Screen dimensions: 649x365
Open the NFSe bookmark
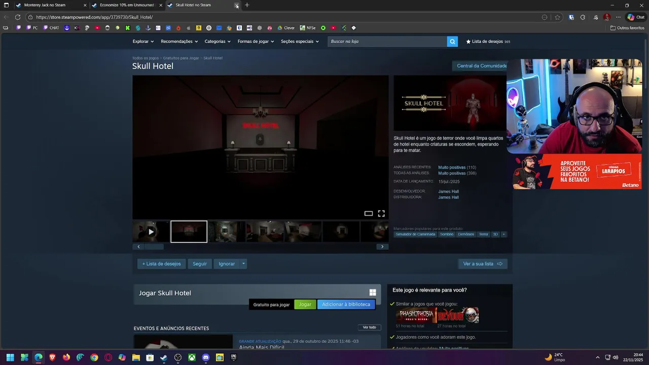tap(308, 28)
